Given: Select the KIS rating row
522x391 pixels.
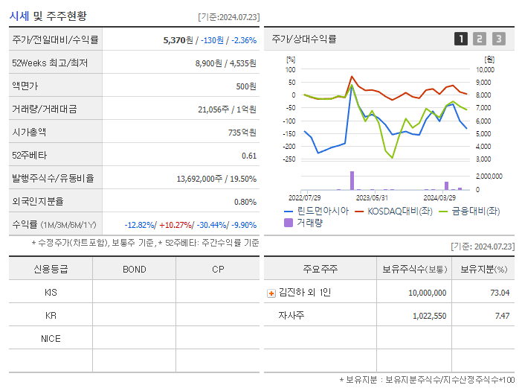Looking at the screenshot, I should pos(134,292).
